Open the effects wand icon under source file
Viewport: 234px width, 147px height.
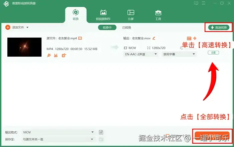49,55
